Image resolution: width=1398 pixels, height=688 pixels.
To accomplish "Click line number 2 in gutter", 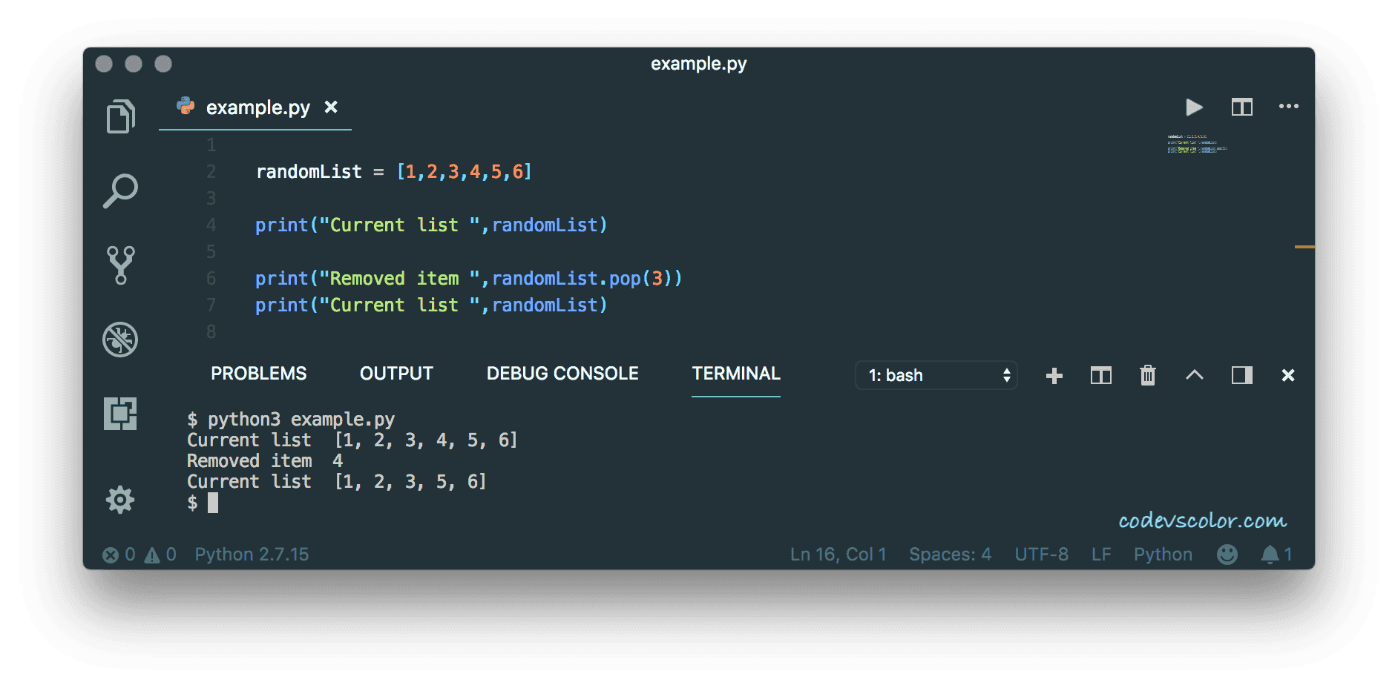I will pyautogui.click(x=211, y=172).
